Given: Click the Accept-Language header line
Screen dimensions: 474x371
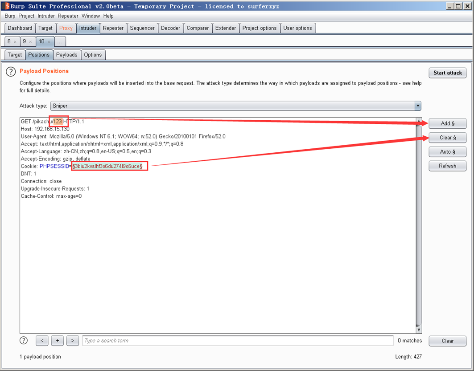Looking at the screenshot, I should (x=86, y=151).
